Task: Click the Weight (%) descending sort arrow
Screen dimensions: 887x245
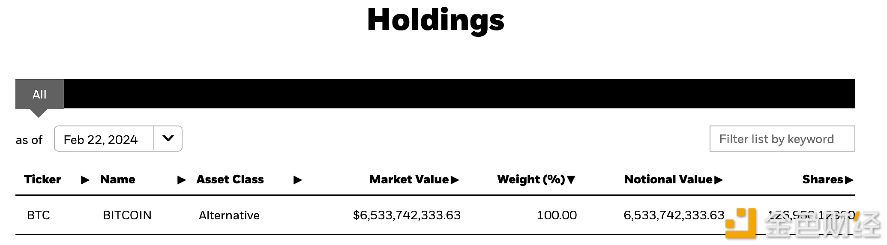Action: 571,180
